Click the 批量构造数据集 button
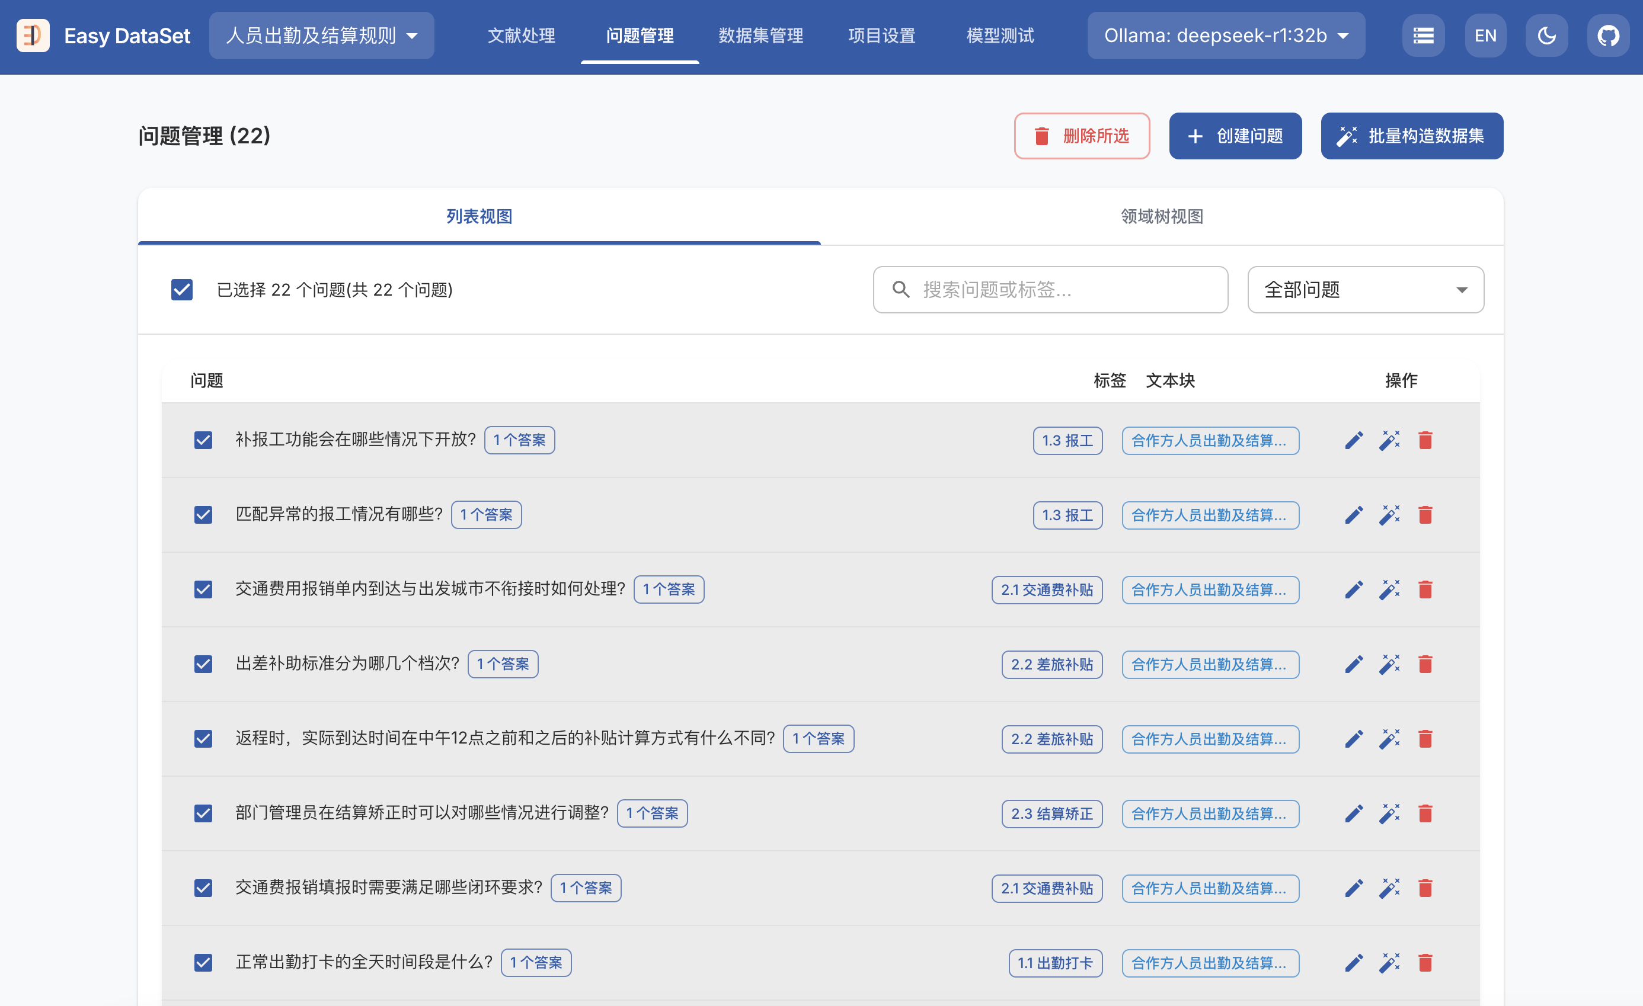The image size is (1643, 1006). [x=1412, y=136]
